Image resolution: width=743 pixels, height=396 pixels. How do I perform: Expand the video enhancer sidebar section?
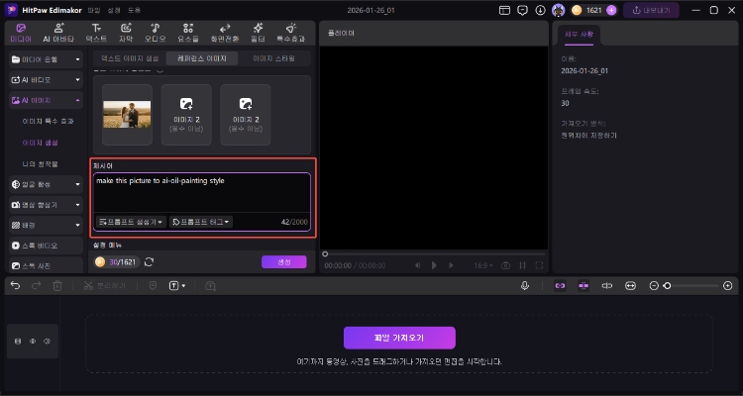[x=46, y=205]
